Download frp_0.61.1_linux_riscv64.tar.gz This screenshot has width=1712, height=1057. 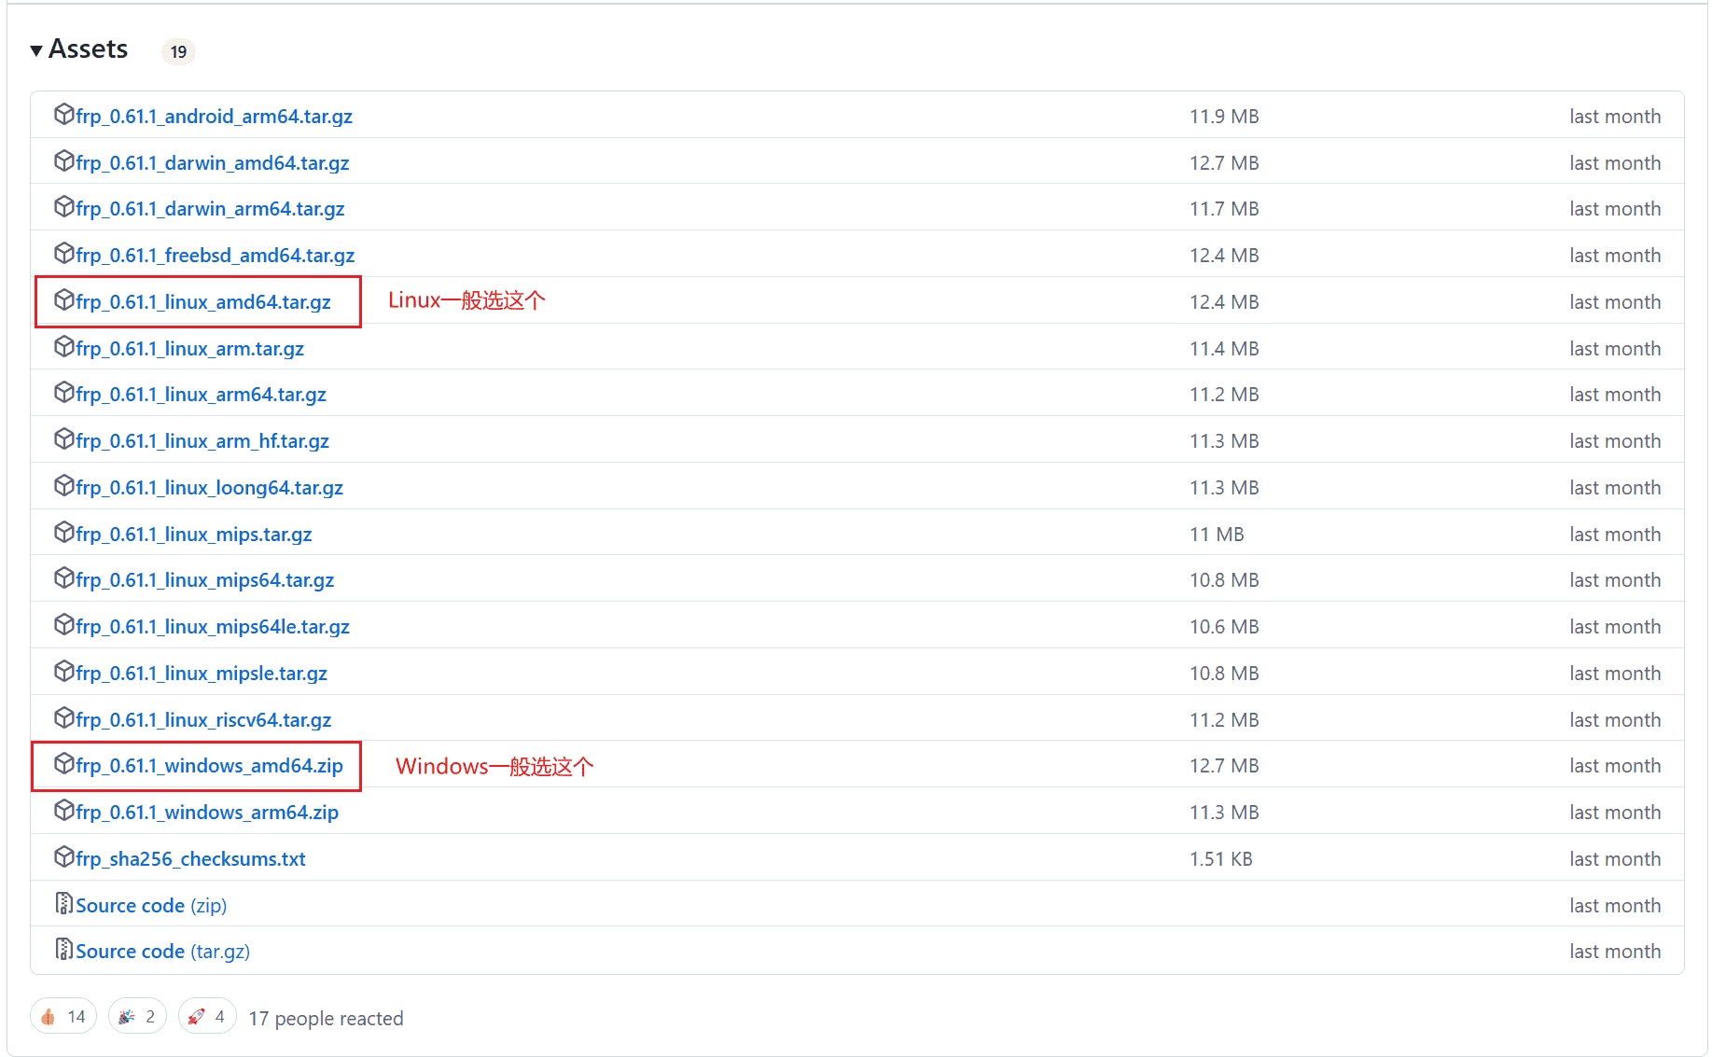[x=203, y=720]
